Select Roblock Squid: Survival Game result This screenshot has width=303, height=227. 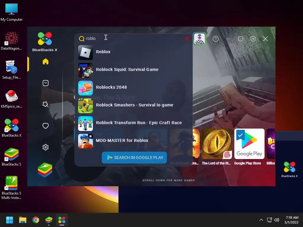click(x=134, y=70)
